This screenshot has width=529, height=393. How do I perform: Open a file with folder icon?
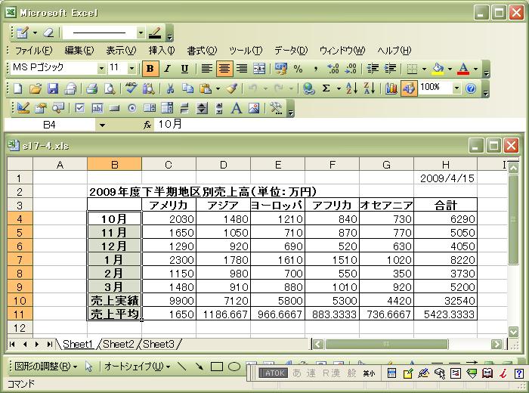(36, 88)
